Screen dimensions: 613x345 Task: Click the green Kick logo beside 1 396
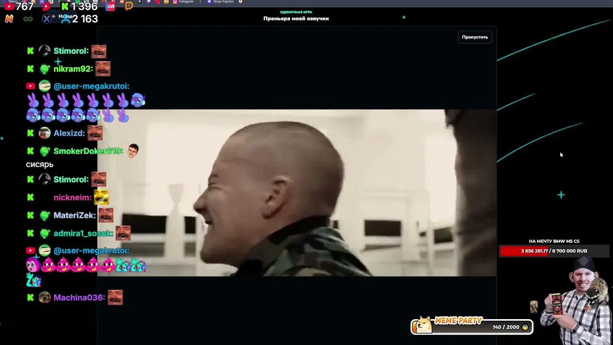65,6
